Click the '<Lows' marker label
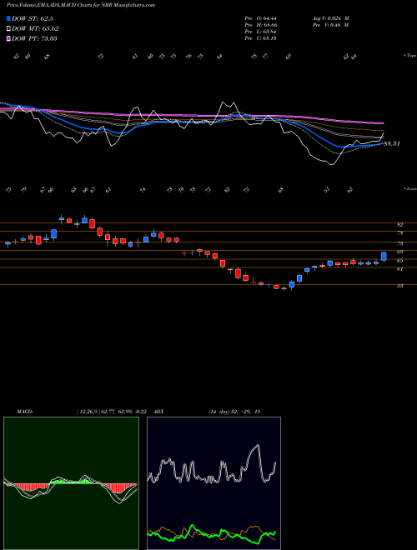 coord(409,188)
